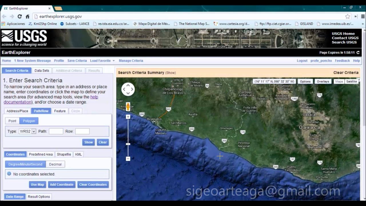366x206 pixels.
Task: Bookmark page with star icon
Action: click(347, 17)
